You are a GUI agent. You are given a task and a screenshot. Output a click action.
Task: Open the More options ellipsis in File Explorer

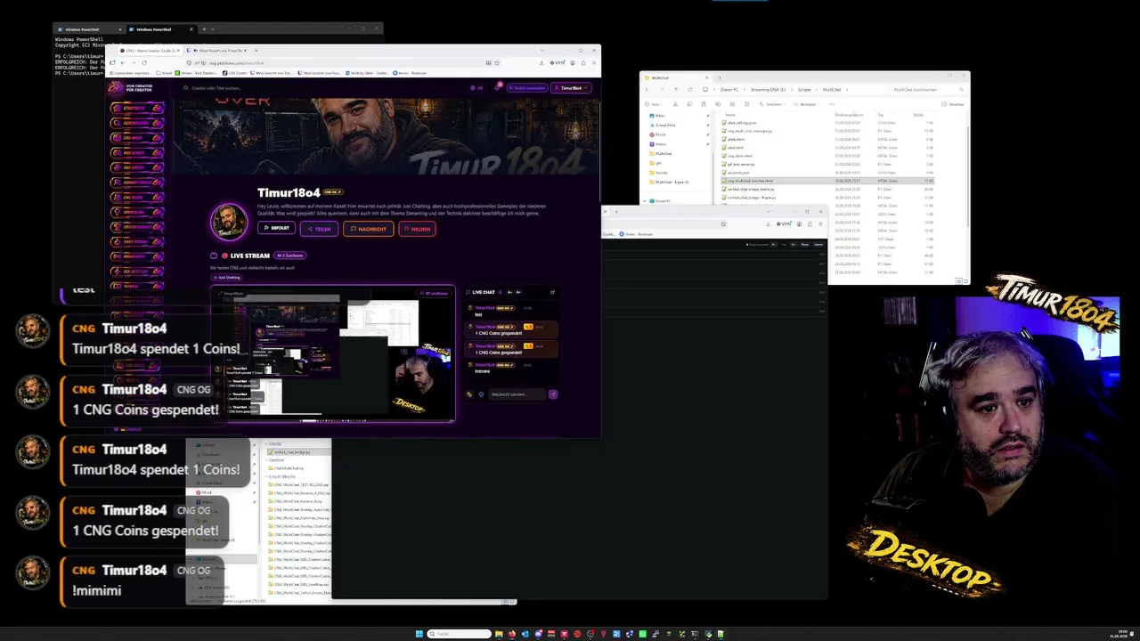832,104
